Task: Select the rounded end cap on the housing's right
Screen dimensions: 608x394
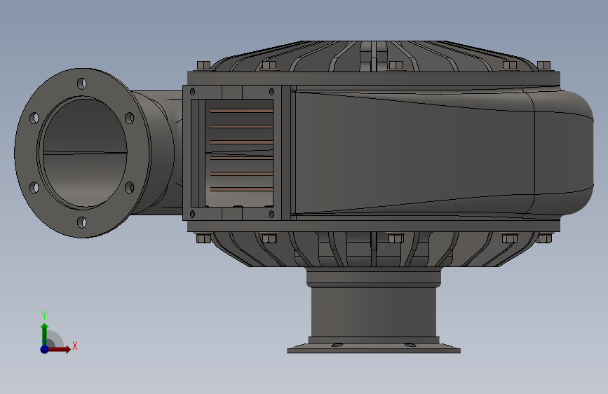Action: pos(563,153)
